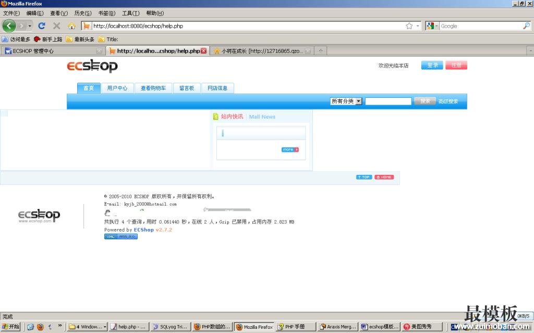Switch to Araxis Merge taskbar item
Viewport: 534px width, 333px height.
click(337, 327)
